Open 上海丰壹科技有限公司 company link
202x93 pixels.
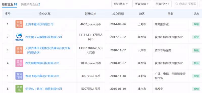click(39, 24)
